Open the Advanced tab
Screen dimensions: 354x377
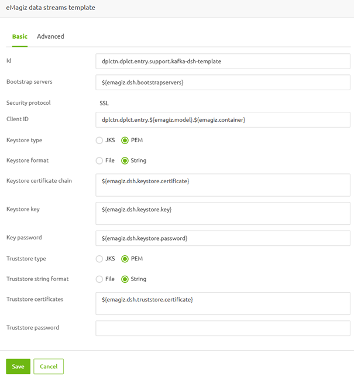(x=50, y=36)
